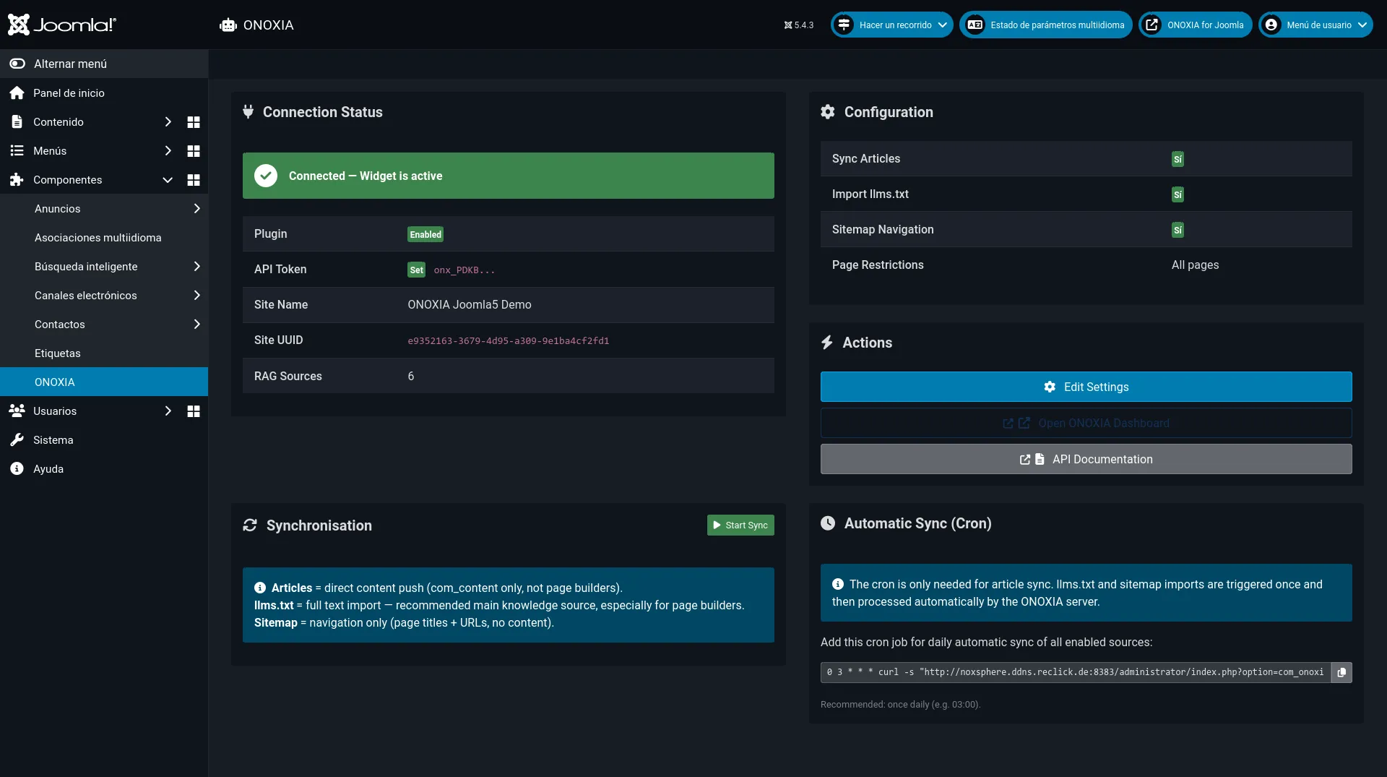
Task: Open the API Documentation button
Action: tap(1086, 459)
